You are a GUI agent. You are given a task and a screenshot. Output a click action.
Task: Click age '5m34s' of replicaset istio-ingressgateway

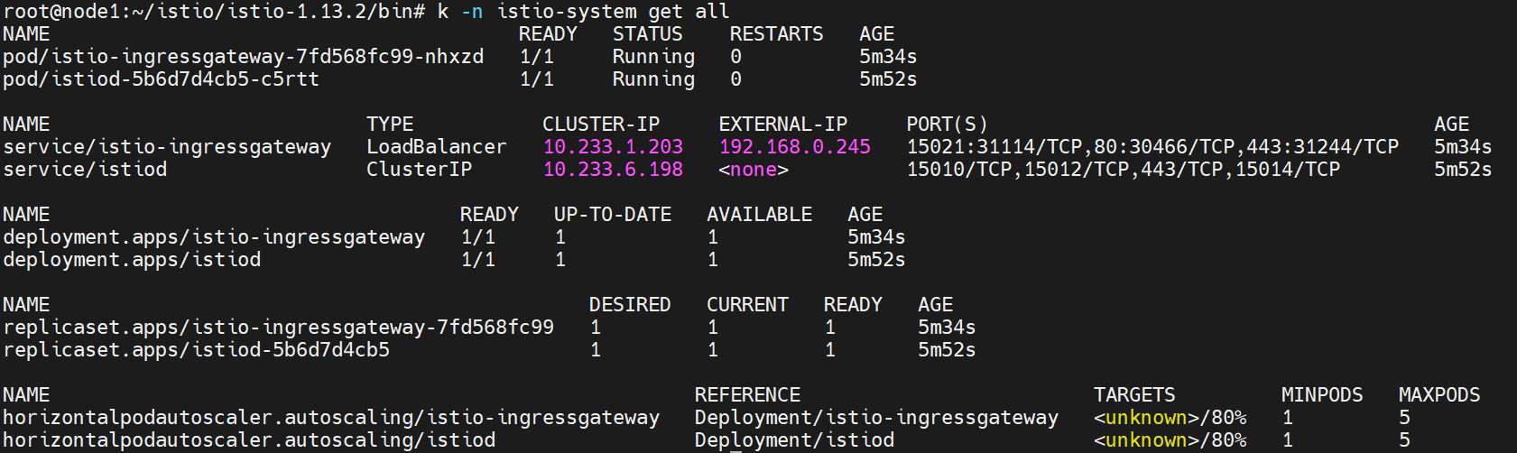click(947, 328)
